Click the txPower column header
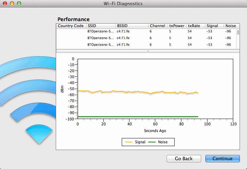 (x=177, y=26)
